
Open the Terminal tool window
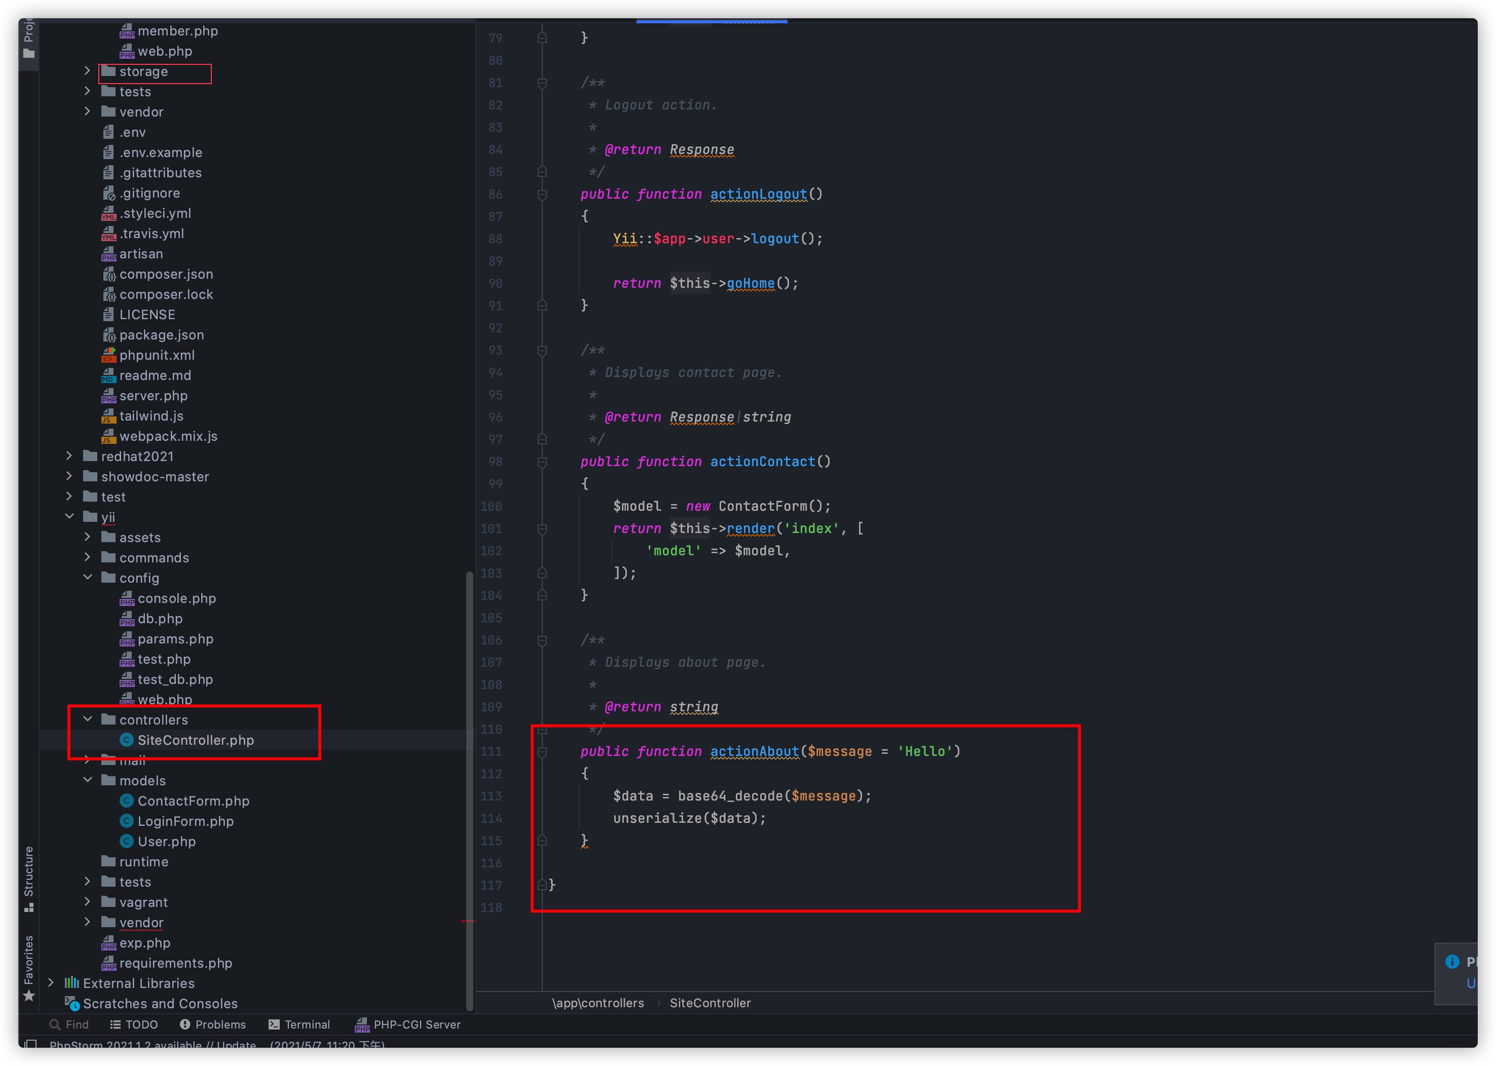pyautogui.click(x=300, y=1024)
